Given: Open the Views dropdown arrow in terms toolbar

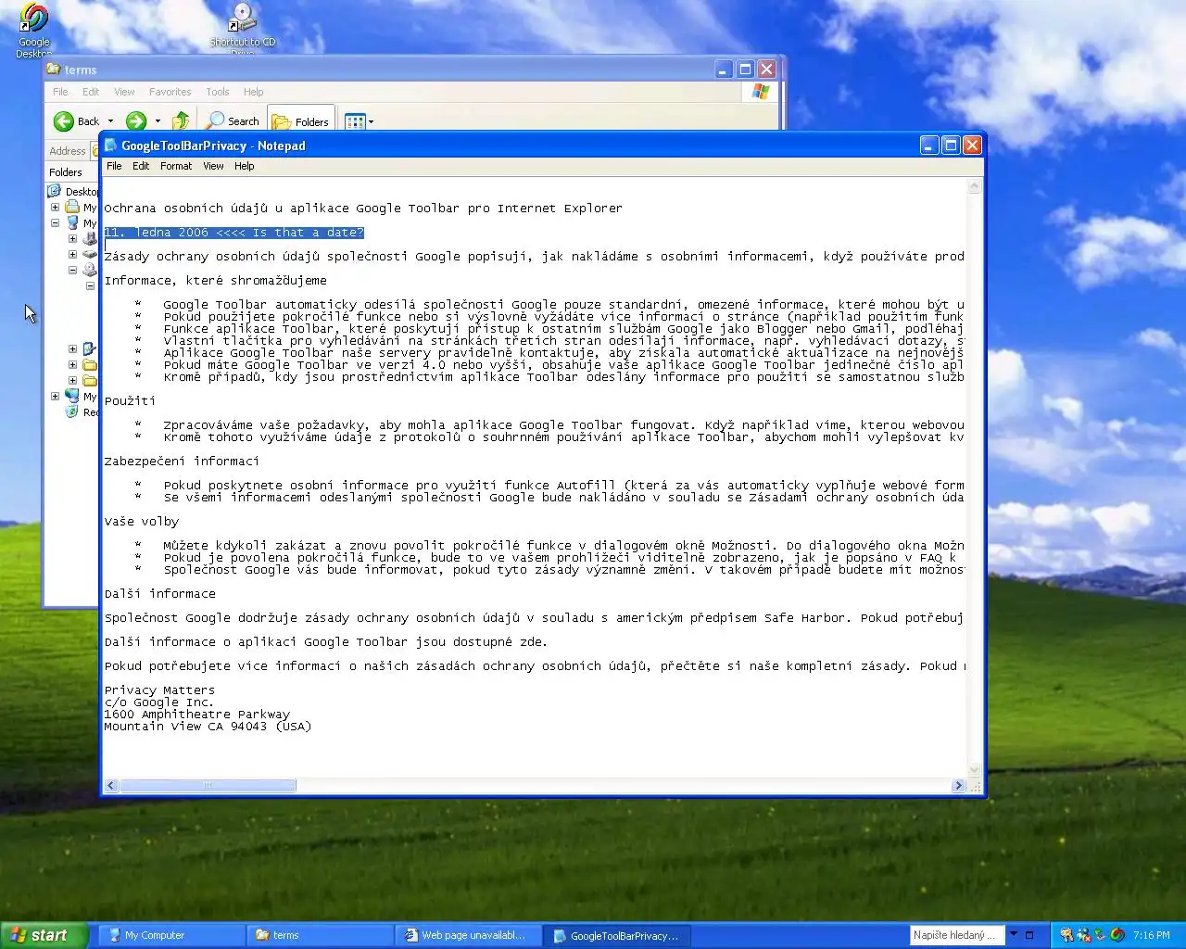Looking at the screenshot, I should pyautogui.click(x=372, y=121).
